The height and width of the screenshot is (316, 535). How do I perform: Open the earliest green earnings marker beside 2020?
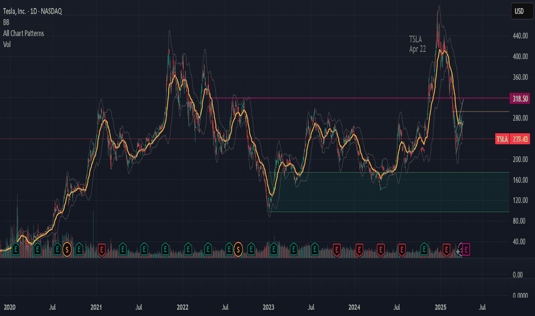click(15, 249)
